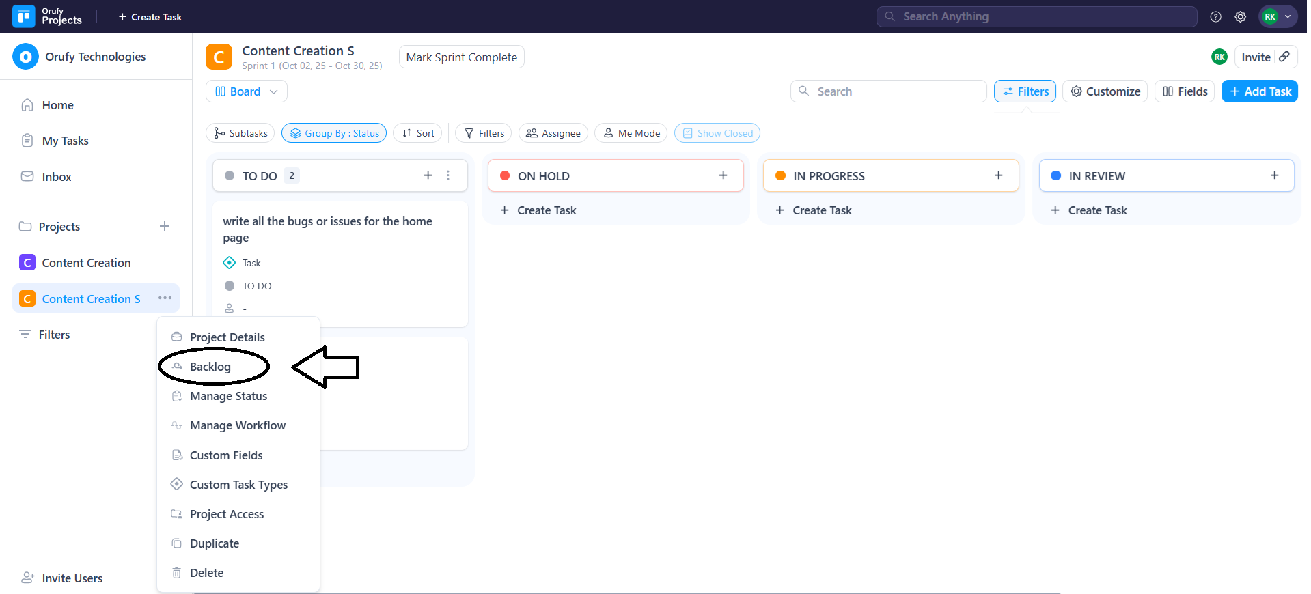Open Group By: Status dropdown
Viewport: 1311px width, 594px height.
click(x=334, y=133)
